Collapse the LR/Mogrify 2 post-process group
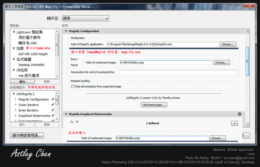 pyautogui.click(x=14, y=94)
